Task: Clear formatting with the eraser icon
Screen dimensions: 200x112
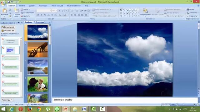Action: click(67, 11)
